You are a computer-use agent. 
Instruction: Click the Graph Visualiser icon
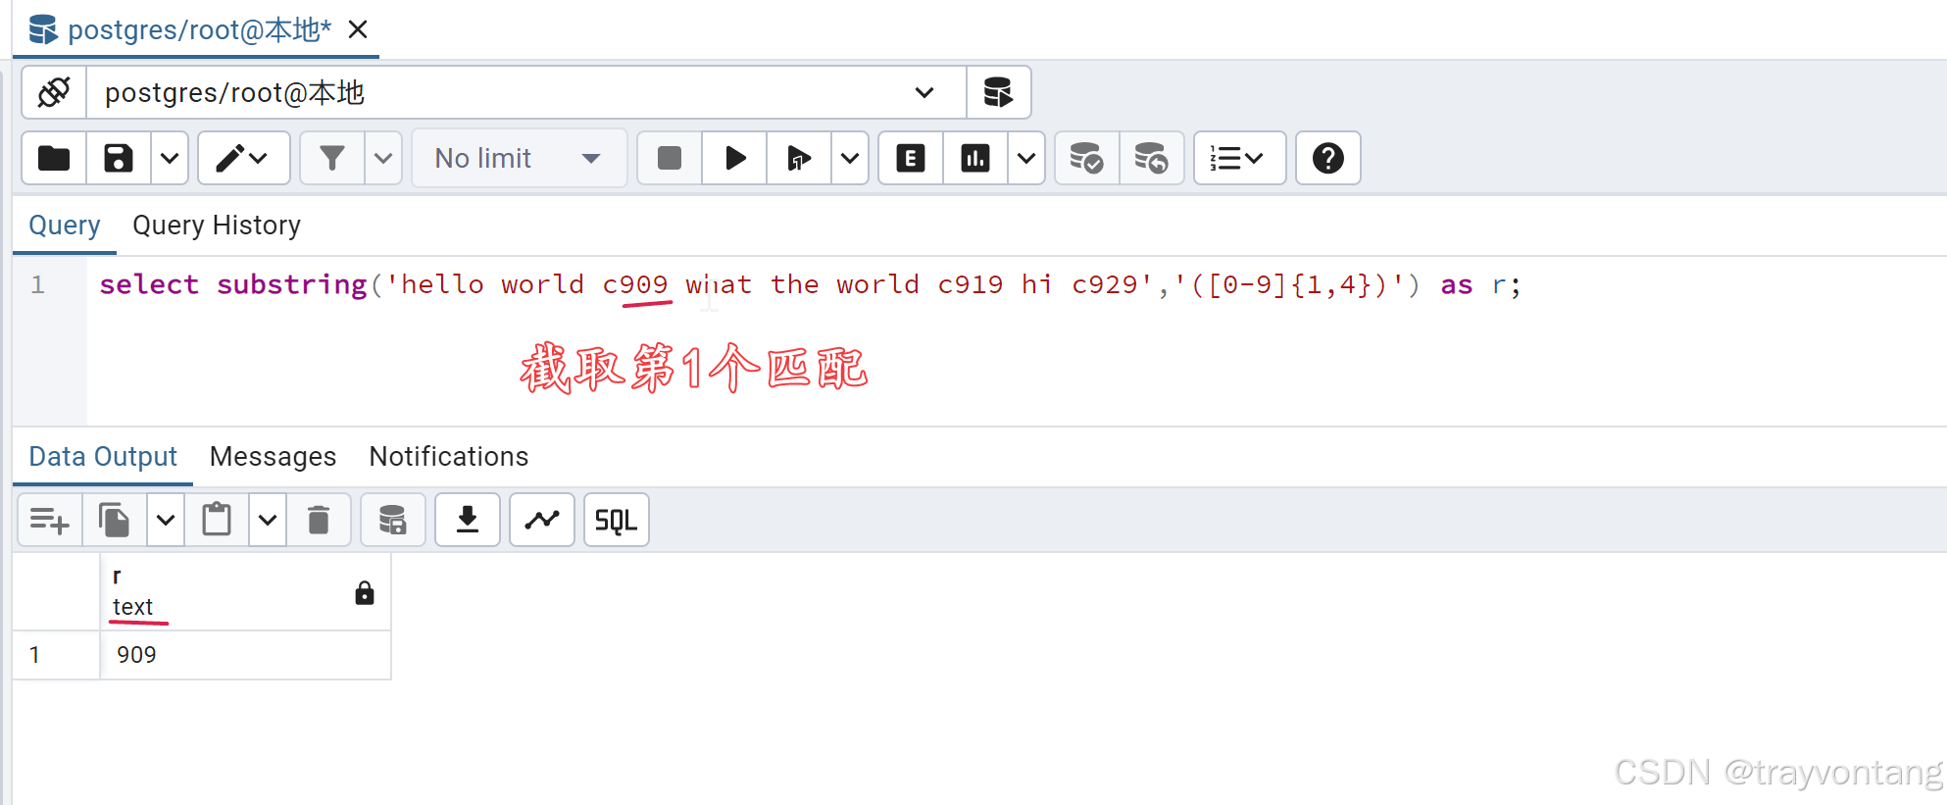coord(542,520)
